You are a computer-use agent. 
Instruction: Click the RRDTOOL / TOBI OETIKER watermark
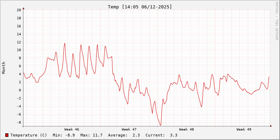[276, 21]
